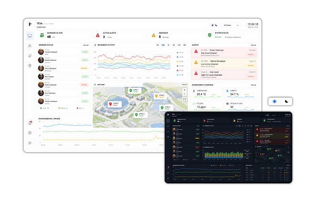Toggle yellow series in movement legend
Viewport: 312px width, 202px height.
coord(180,62)
